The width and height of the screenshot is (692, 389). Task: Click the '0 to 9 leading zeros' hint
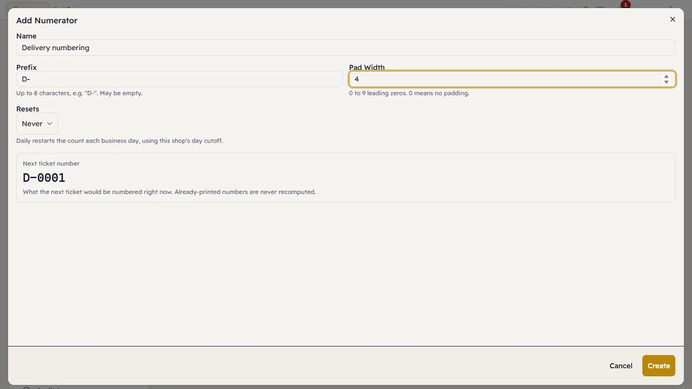point(409,93)
